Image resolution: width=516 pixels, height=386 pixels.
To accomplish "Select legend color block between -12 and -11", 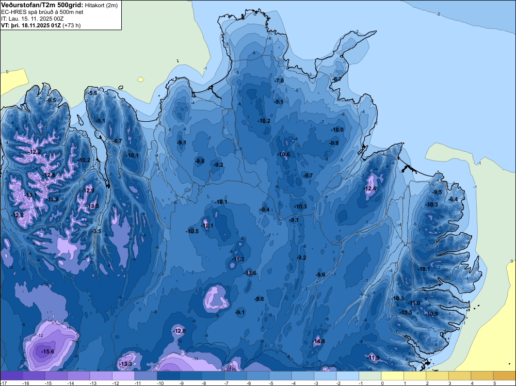I will (123, 376).
